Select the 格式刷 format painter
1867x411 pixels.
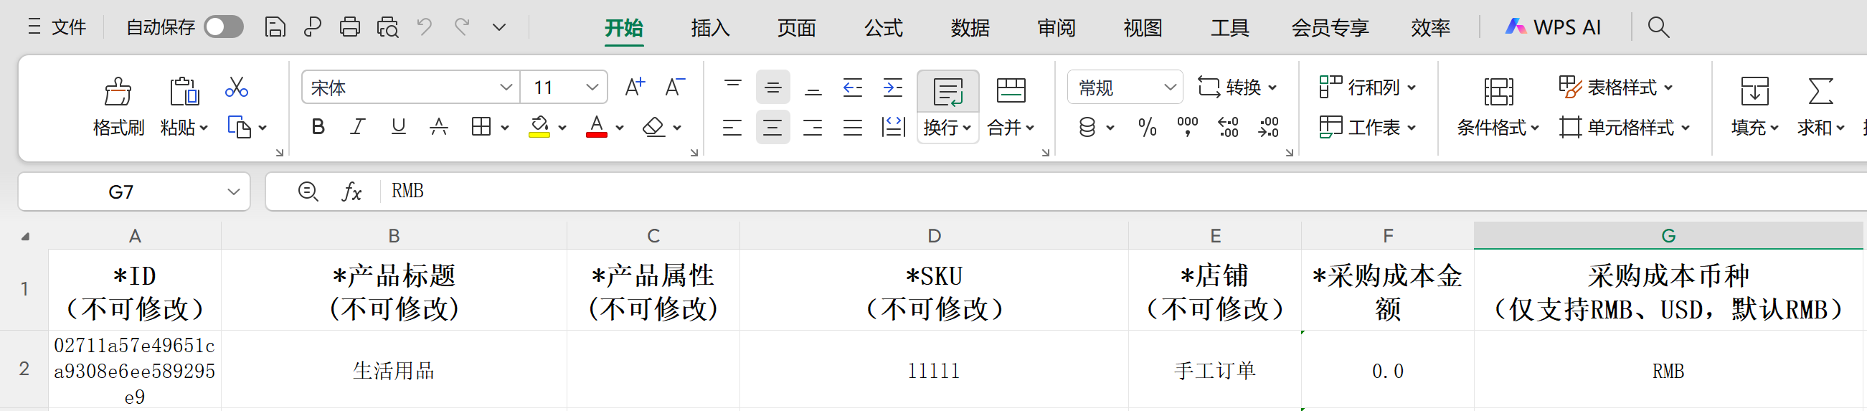click(118, 107)
